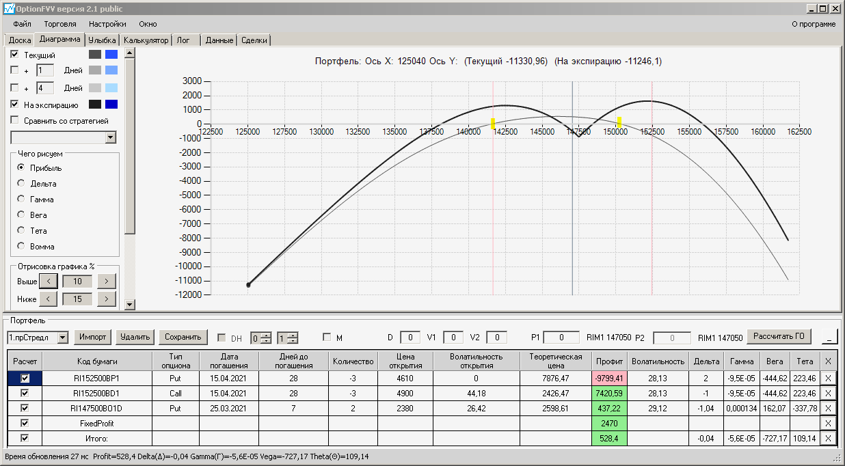Click the 'Импорт' button
Screen dimensions: 845x466
pyautogui.click(x=93, y=337)
